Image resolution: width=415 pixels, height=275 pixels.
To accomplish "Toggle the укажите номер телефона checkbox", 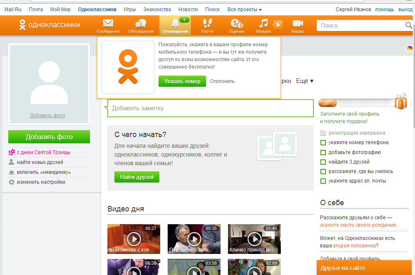I will coord(323,142).
